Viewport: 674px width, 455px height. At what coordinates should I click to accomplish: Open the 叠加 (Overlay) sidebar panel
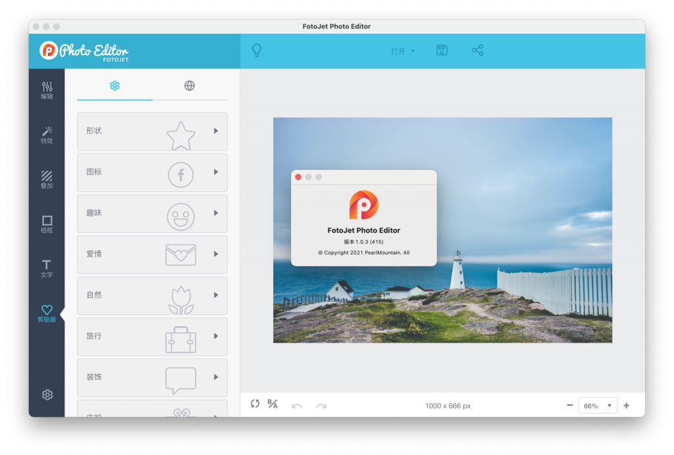pos(47,180)
